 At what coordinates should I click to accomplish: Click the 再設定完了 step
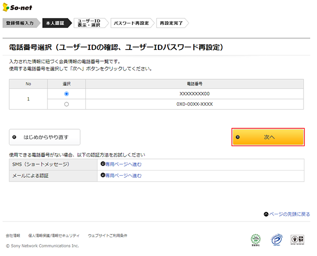pyautogui.click(x=171, y=23)
